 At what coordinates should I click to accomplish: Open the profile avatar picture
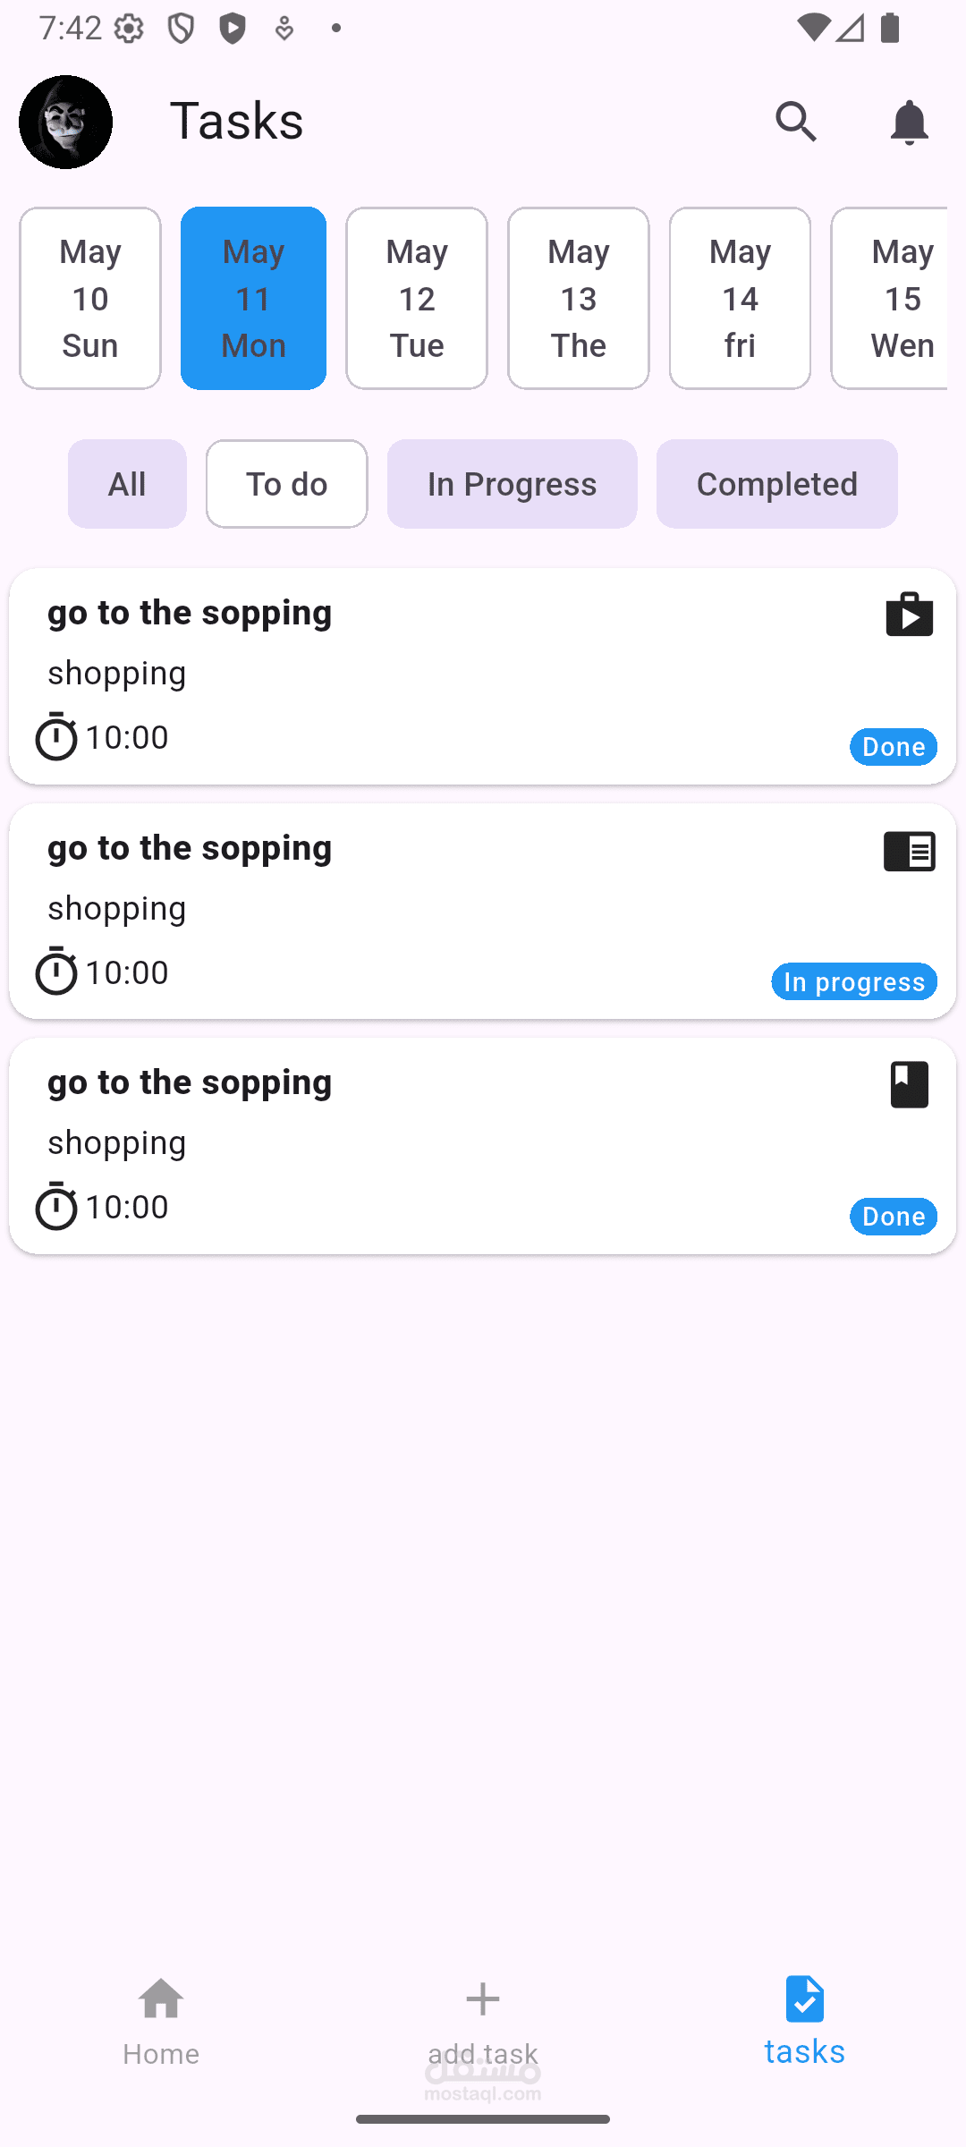tap(65, 122)
